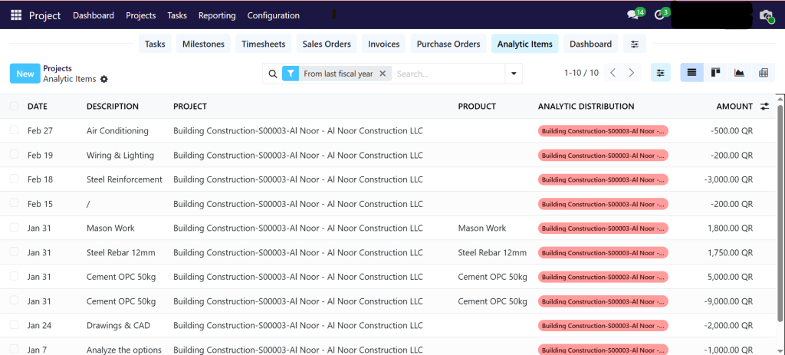Open the apps grid menu icon
Viewport: 785px width, 355px height.
click(16, 15)
